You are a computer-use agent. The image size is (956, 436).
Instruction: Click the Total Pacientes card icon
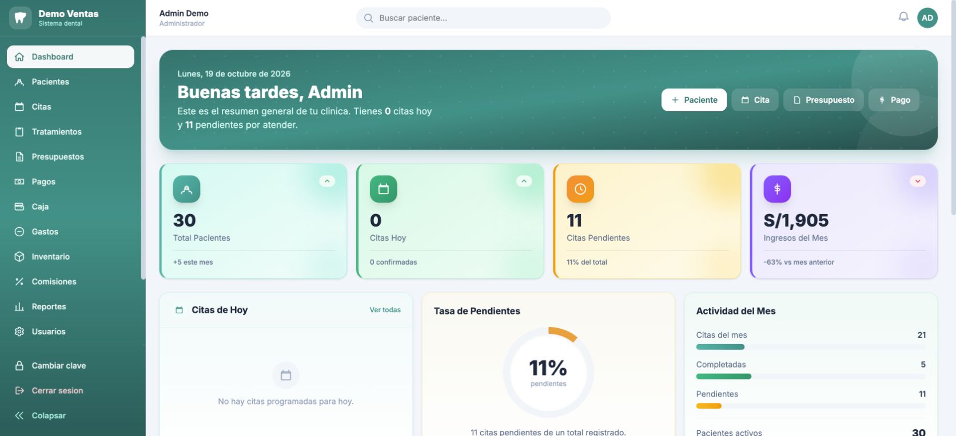click(186, 189)
